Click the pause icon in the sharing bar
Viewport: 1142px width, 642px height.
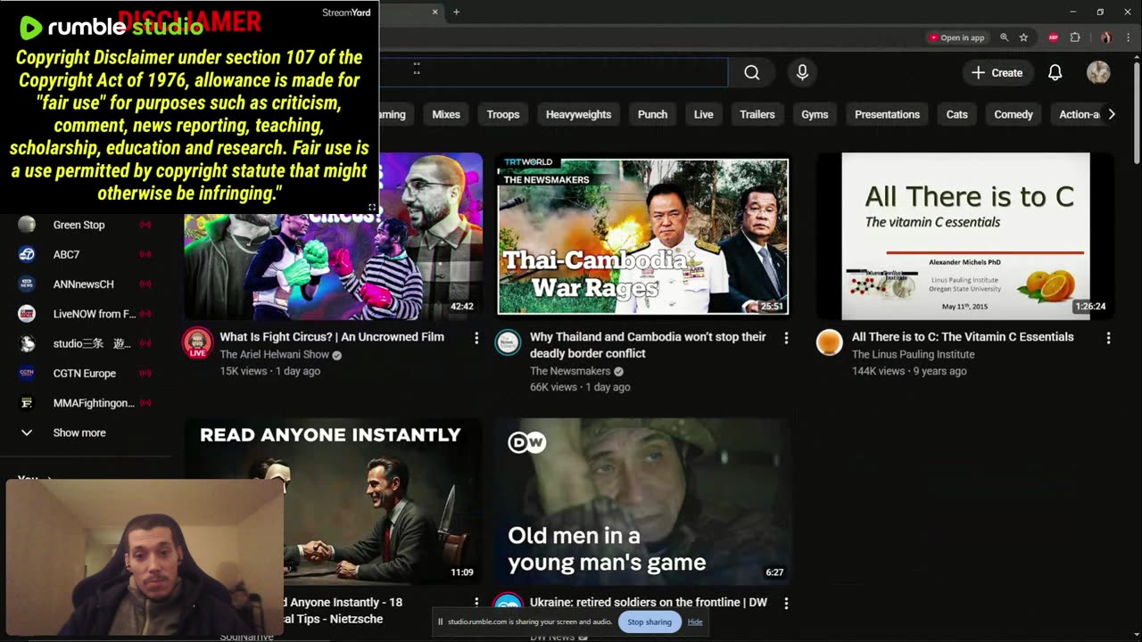(441, 622)
